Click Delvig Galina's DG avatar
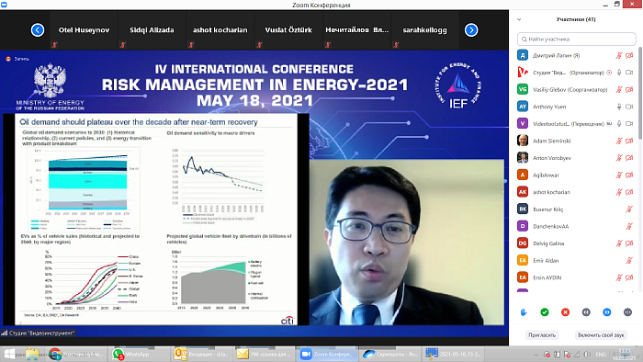This screenshot has width=643, height=362. pyautogui.click(x=523, y=243)
